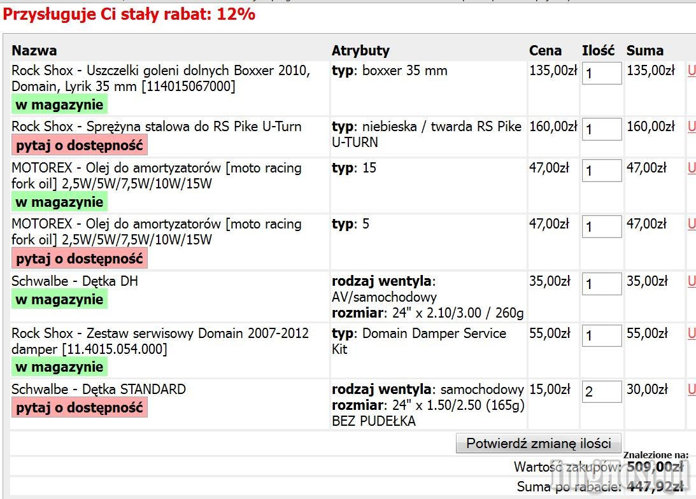Click the 160,00zł unit price in Cena column

[553, 127]
